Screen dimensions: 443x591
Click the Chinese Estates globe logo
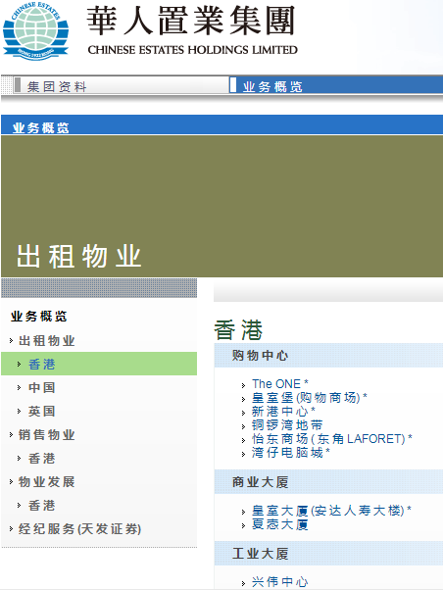tap(35, 30)
